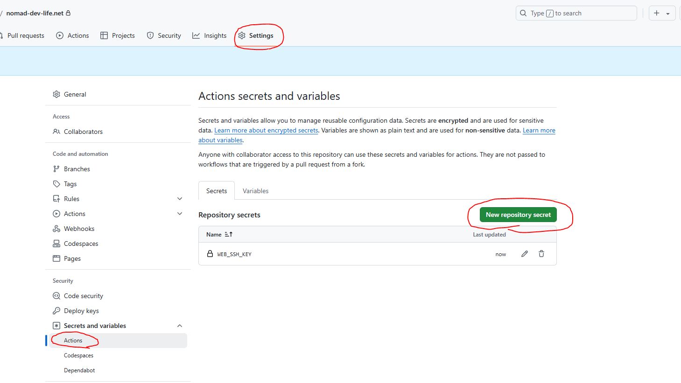This screenshot has height=383, width=681.
Task: Open the encrypted secrets documentation link
Action: pyautogui.click(x=266, y=130)
